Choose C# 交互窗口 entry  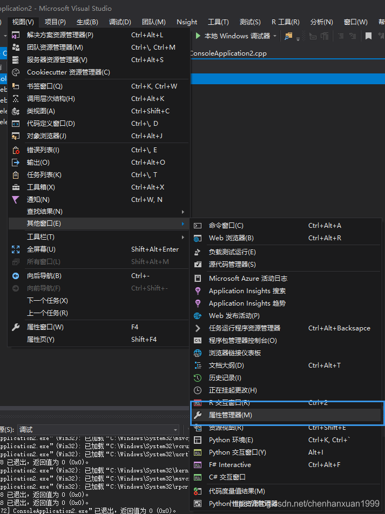(286, 478)
